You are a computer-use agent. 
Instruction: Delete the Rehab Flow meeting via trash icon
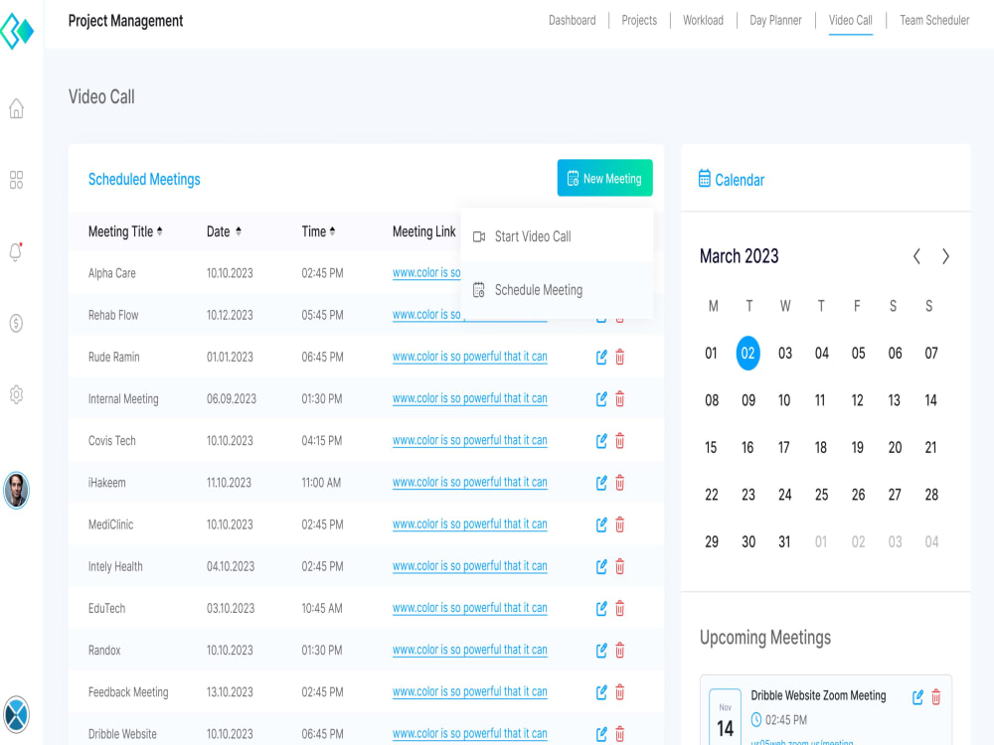click(619, 315)
